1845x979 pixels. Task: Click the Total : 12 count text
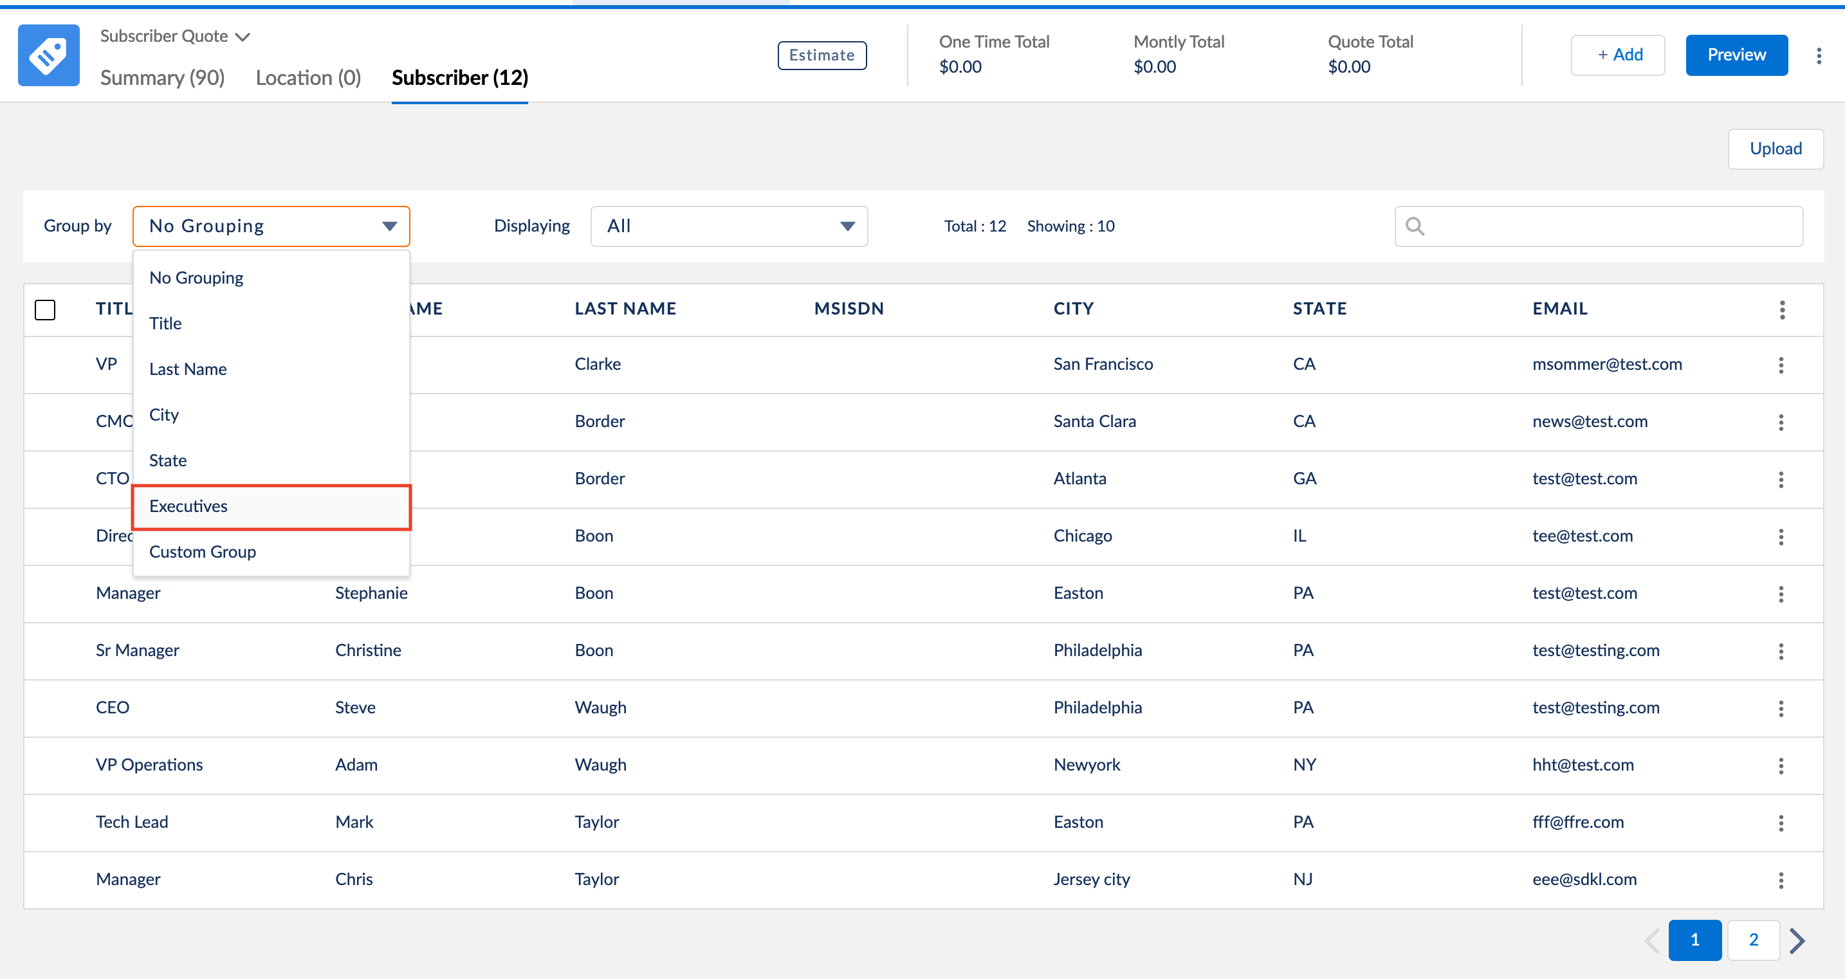tap(975, 226)
